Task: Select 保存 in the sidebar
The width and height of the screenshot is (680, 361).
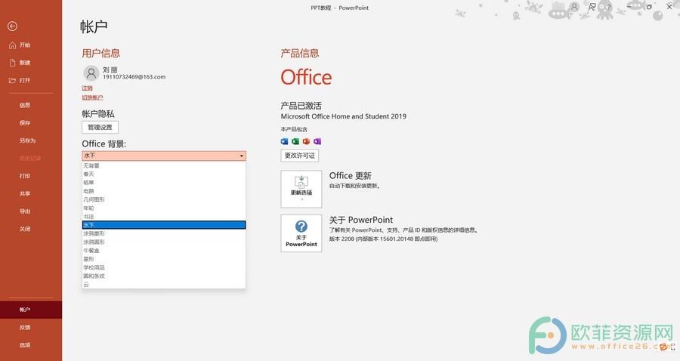Action: 25,123
